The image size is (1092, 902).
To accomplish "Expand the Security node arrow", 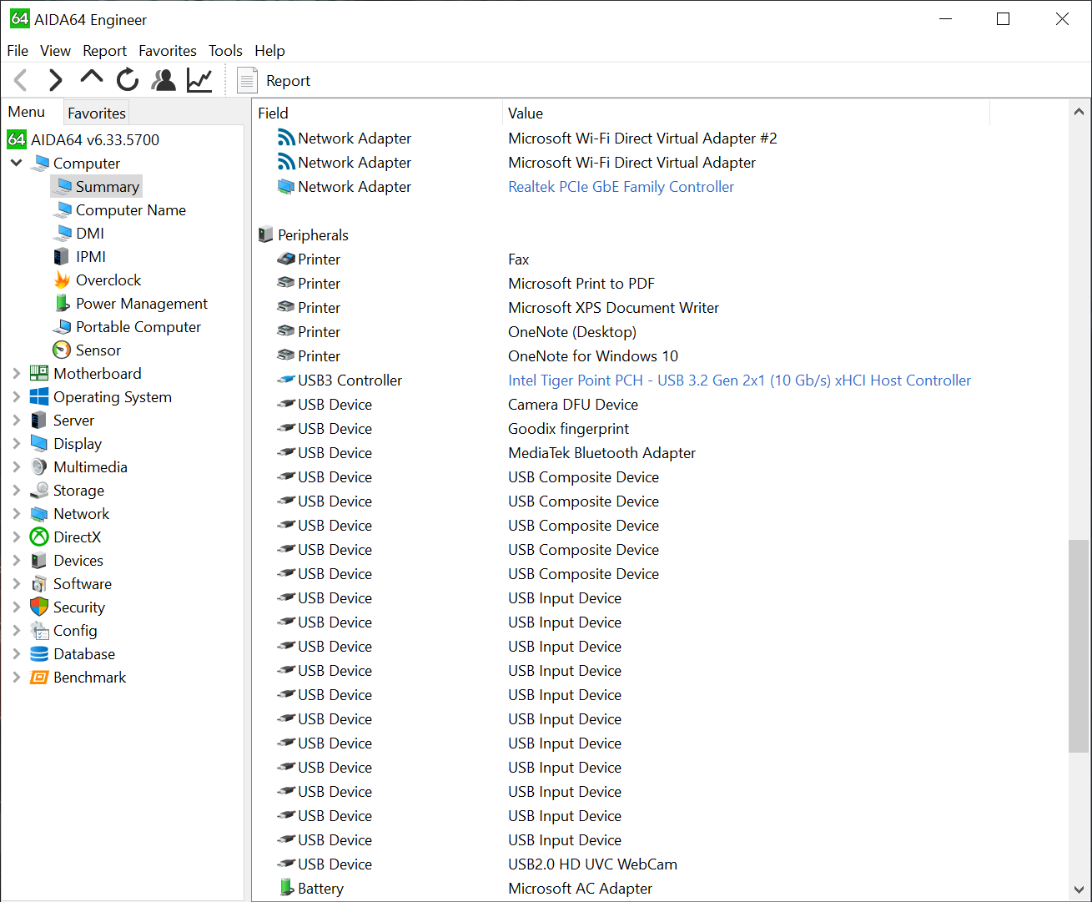I will click(17, 607).
